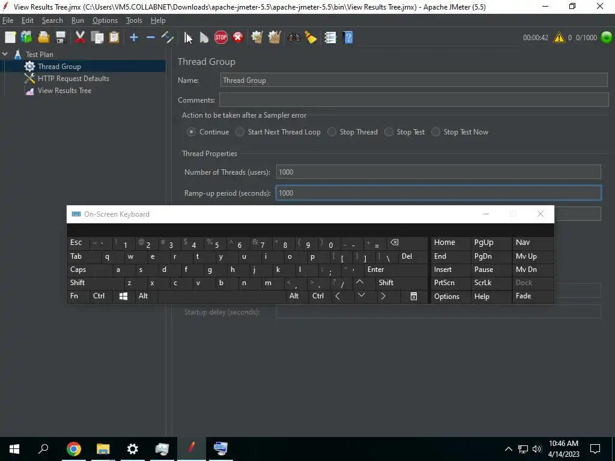Click Enter key on On-Screen Keyboard

pos(396,270)
